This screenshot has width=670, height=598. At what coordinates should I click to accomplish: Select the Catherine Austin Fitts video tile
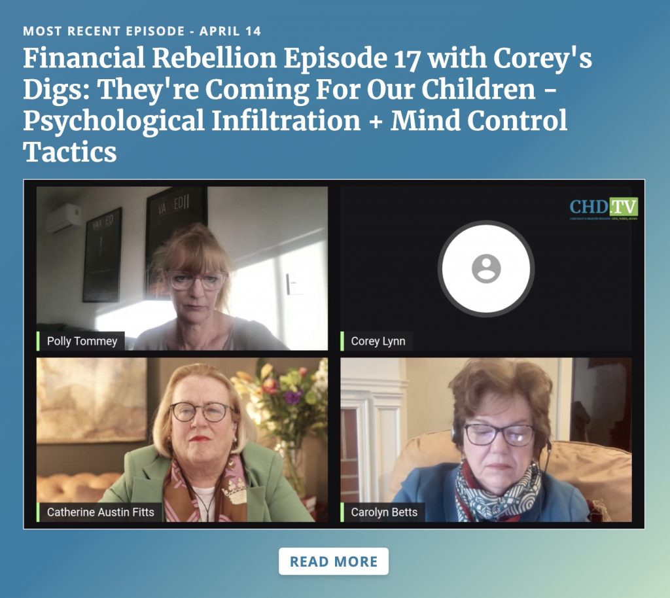(182, 440)
